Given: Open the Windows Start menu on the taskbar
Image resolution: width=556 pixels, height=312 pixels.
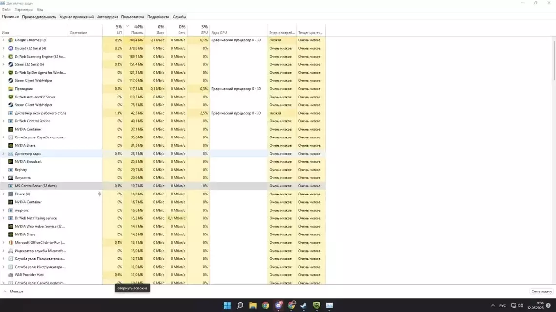Looking at the screenshot, I should tap(227, 305).
